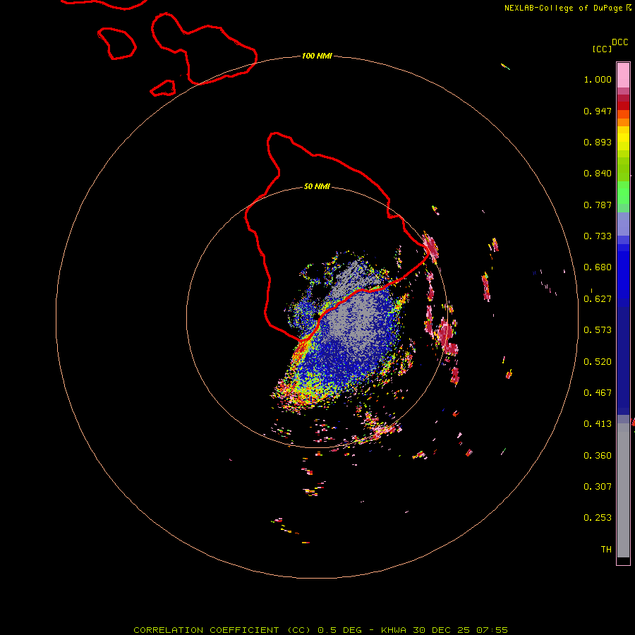This screenshot has width=635, height=635.
Task: Click the 0.467 scale value
Action: coord(598,393)
